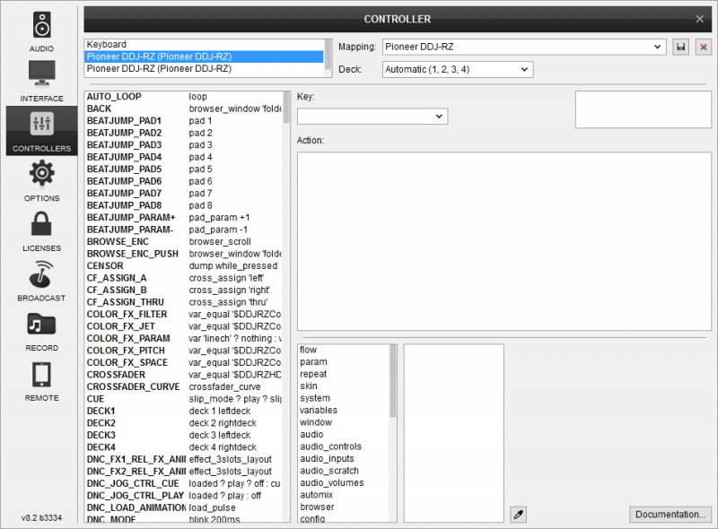Viewport: 718px width, 529px height.
Task: Open the Mapping dropdown showing Pioneer DDJ-RZ
Action: (524, 47)
